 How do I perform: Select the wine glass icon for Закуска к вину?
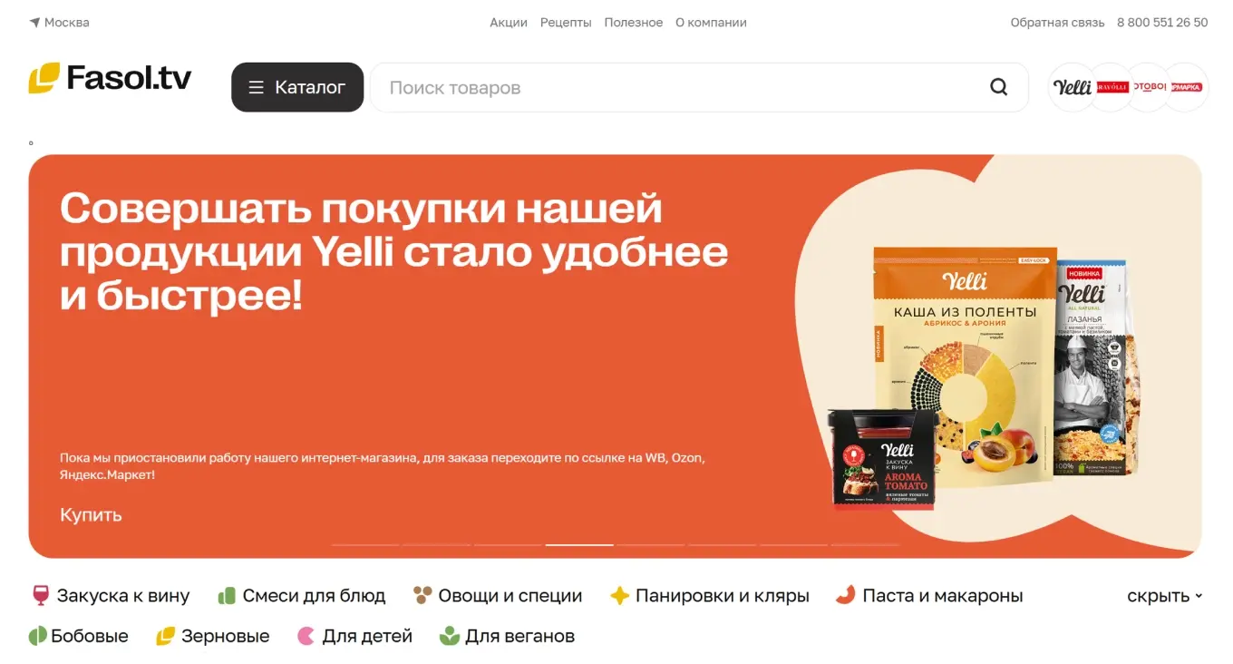click(x=40, y=595)
